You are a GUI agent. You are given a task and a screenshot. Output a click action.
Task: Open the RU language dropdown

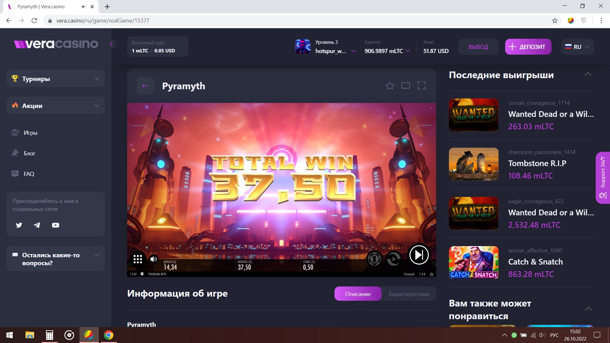(x=577, y=47)
